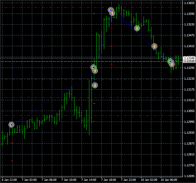Select the blue entry arrow near 1.13295 before the spike
This screenshot has width=196, height=183.
coord(93,68)
